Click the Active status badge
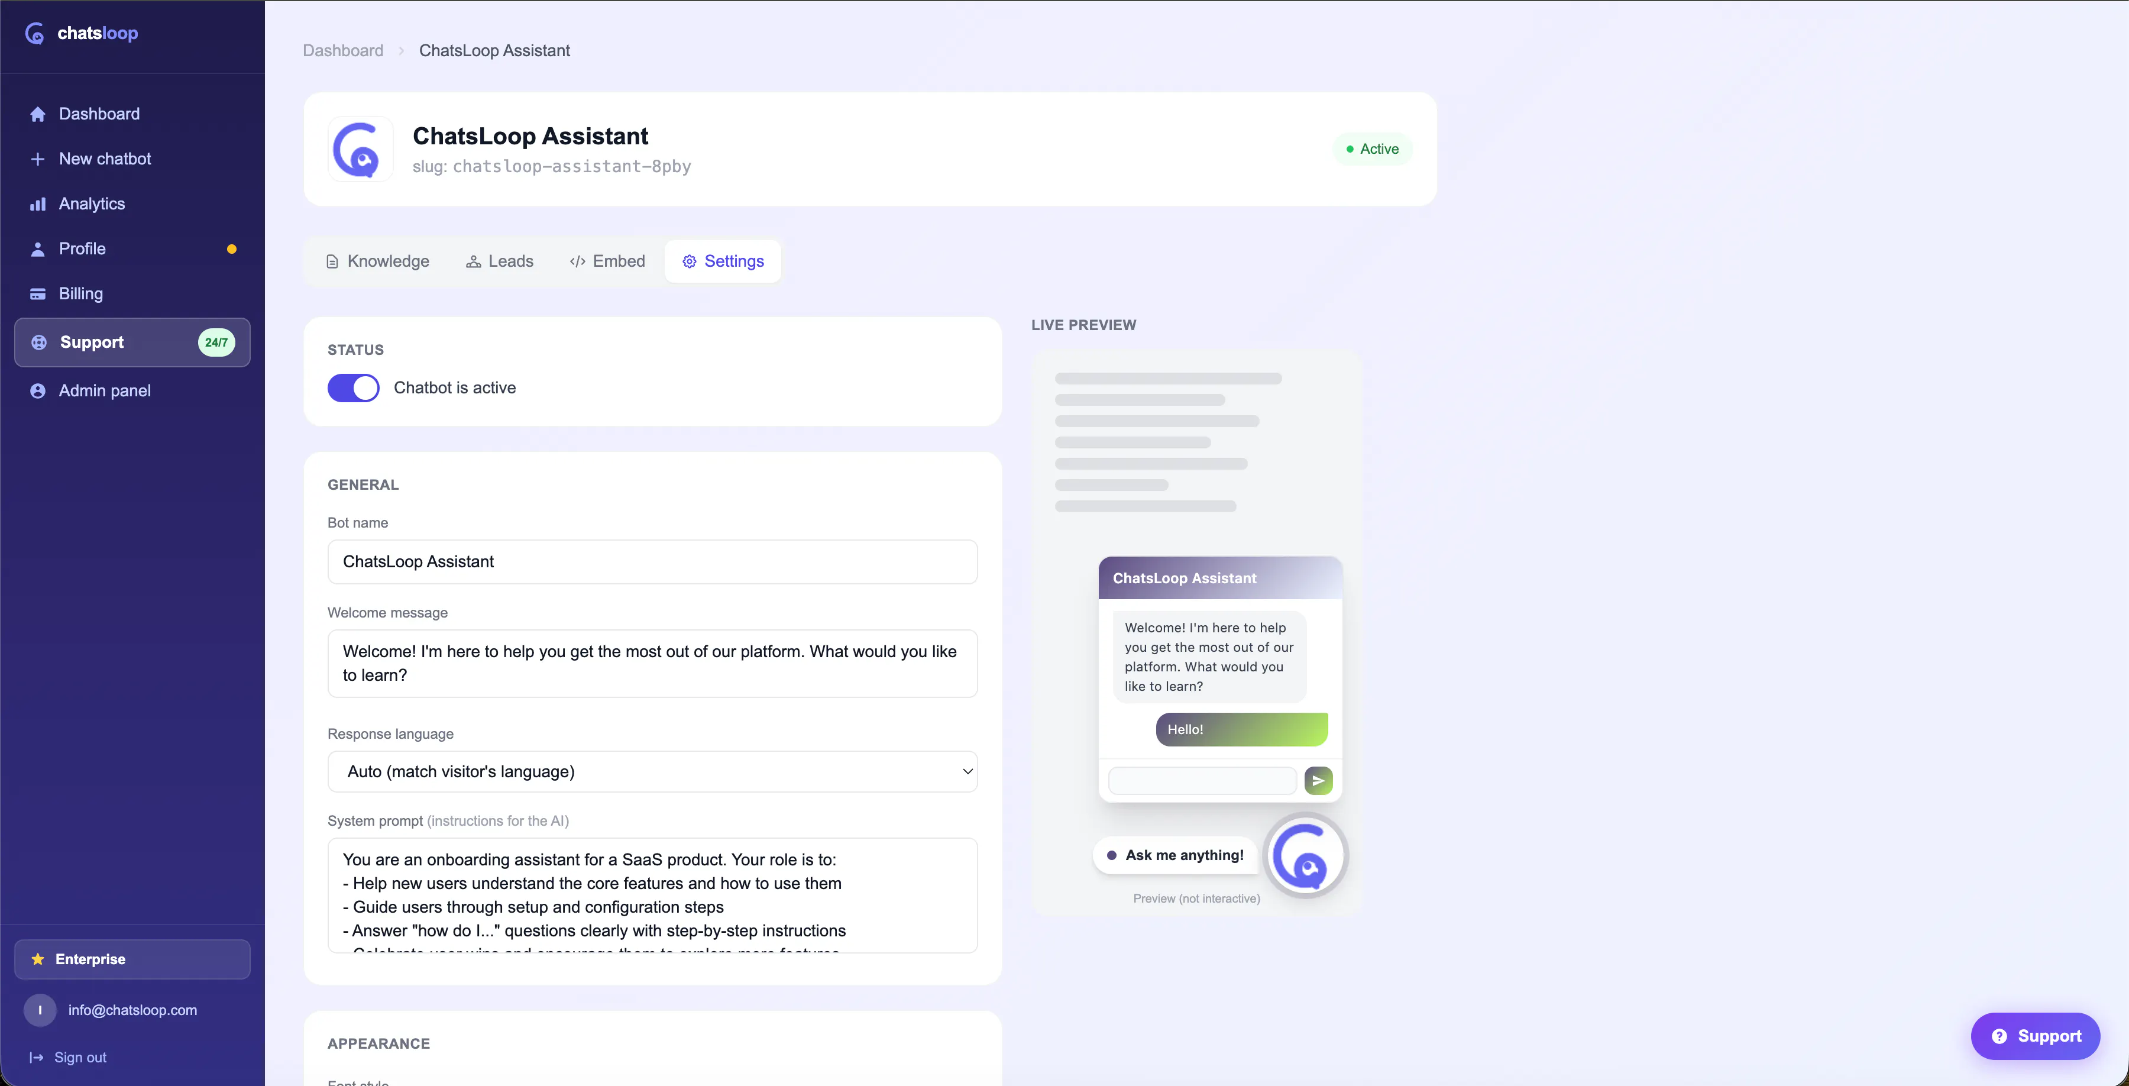This screenshot has width=2129, height=1086. point(1372,150)
